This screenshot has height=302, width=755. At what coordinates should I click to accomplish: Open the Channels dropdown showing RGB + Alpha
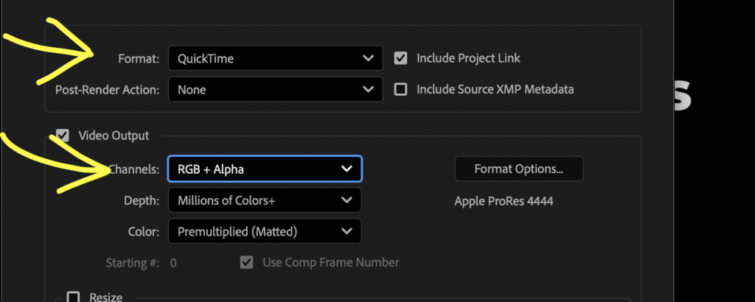tap(265, 169)
